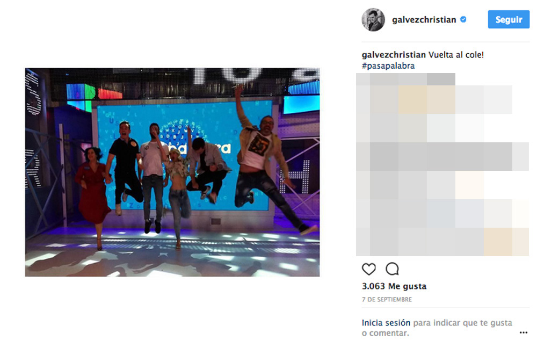Click the Inicia sesión link
The image size is (537, 341).
click(386, 323)
